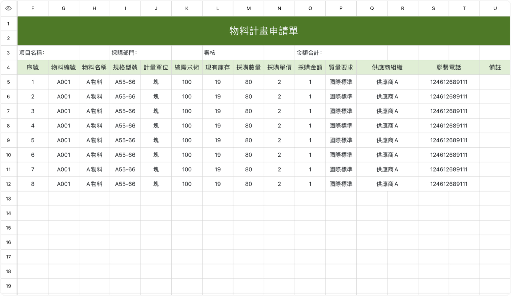Select column U header
Screen dimensions: 511x296
[x=495, y=8]
